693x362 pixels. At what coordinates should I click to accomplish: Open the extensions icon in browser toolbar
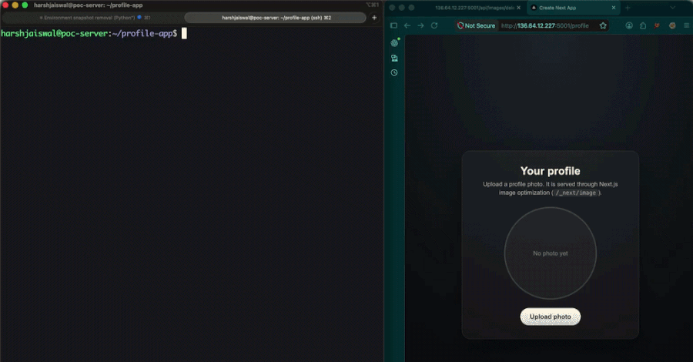(x=643, y=25)
